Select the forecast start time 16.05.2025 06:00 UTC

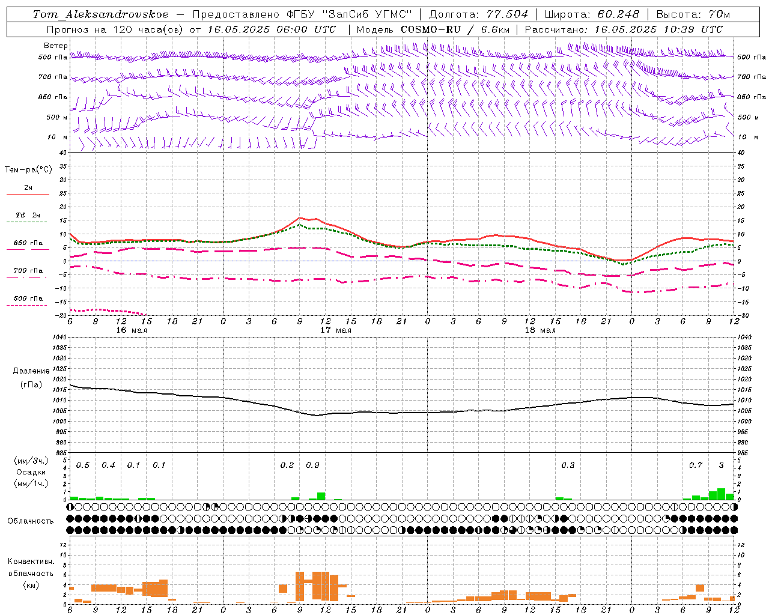click(x=272, y=29)
